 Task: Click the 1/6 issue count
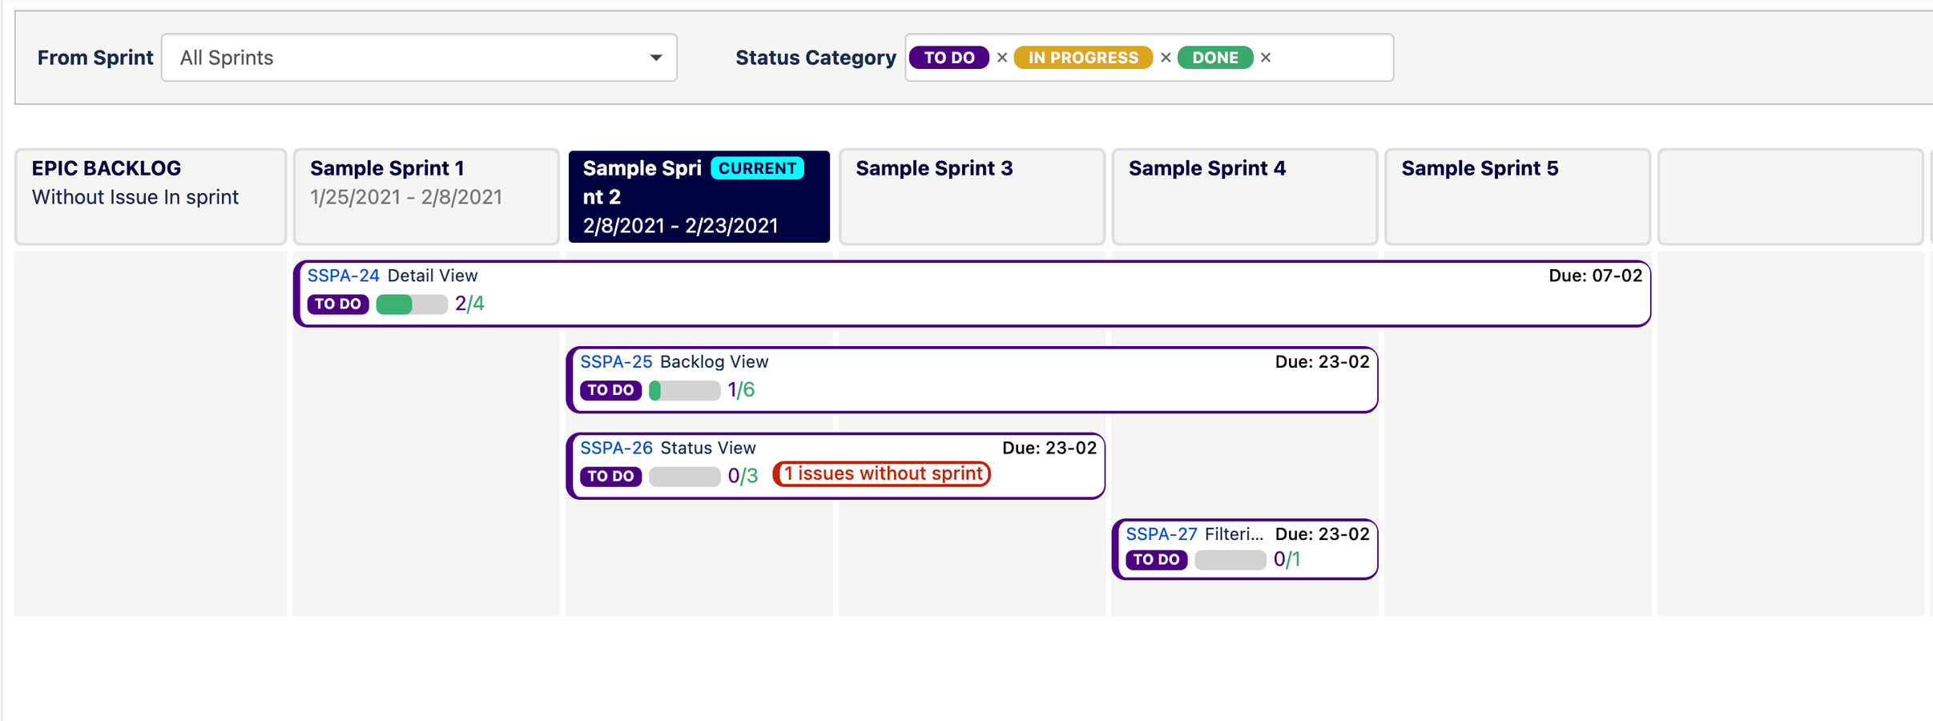pyautogui.click(x=741, y=391)
